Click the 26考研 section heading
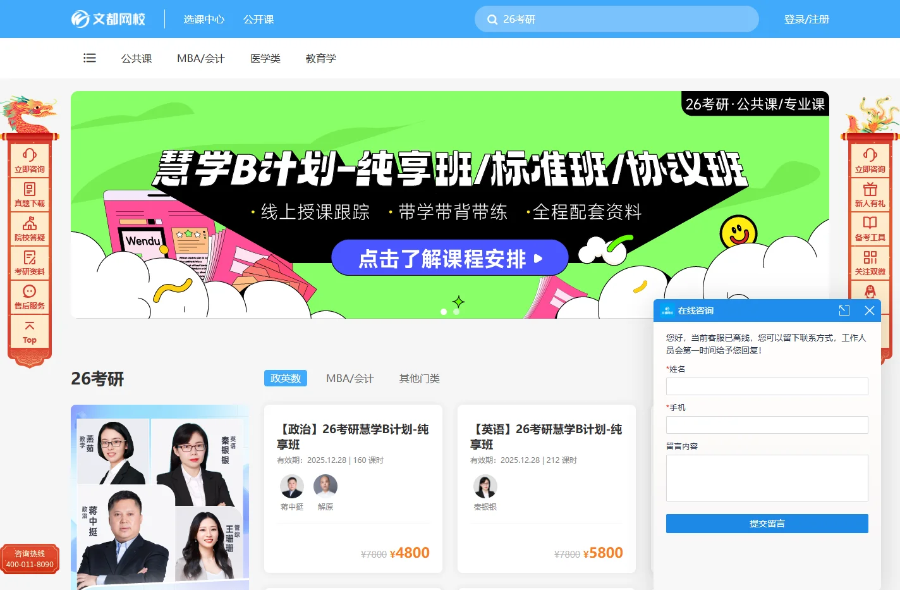 97,379
